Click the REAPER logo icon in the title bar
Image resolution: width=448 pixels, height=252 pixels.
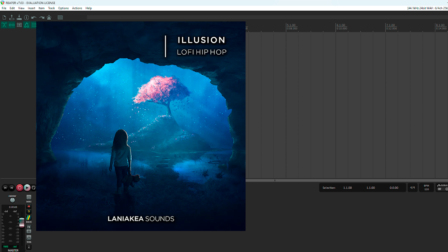[x=3, y=3]
